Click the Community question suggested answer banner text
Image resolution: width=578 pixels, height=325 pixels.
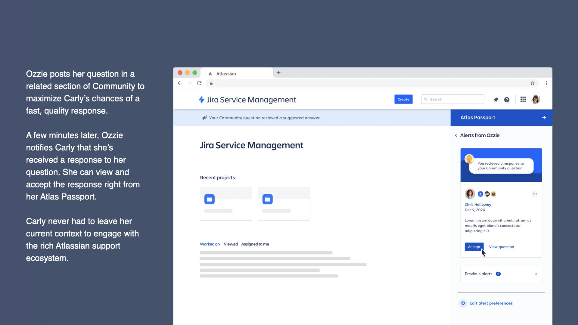coord(265,118)
